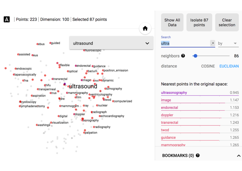Click the home reset-view icon
Image resolution: width=242 pixels, height=171 pixels.
click(x=145, y=29)
